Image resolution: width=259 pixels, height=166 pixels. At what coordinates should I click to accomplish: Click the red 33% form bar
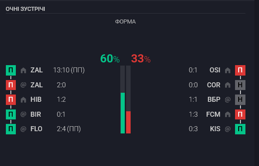(128, 122)
